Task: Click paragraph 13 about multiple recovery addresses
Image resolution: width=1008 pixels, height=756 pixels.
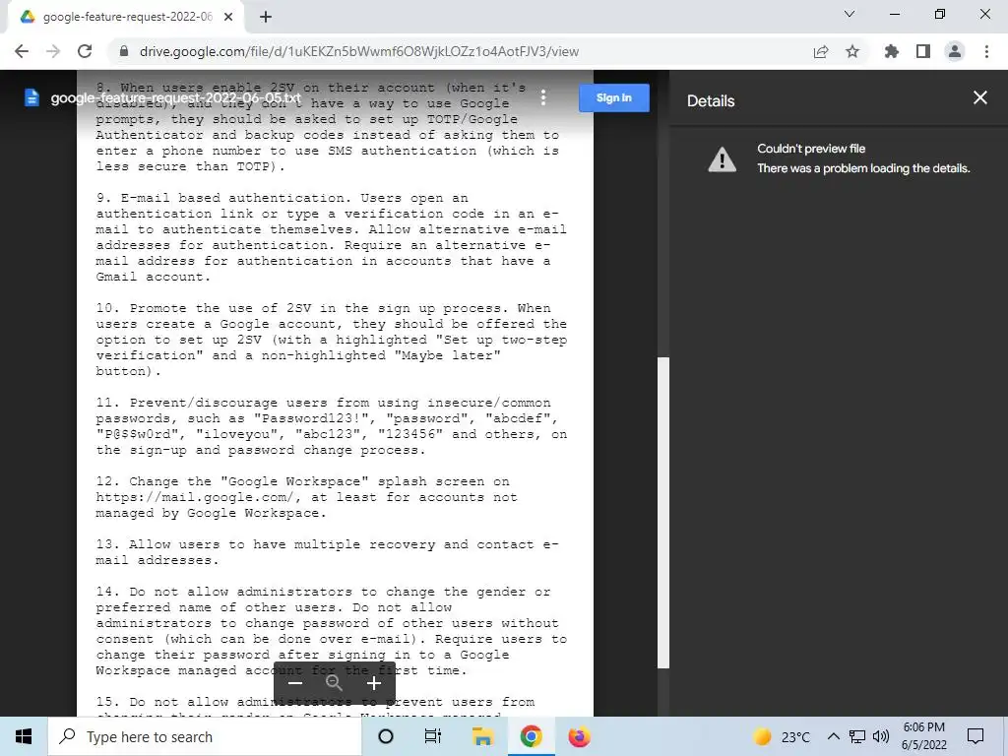Action: tap(327, 552)
